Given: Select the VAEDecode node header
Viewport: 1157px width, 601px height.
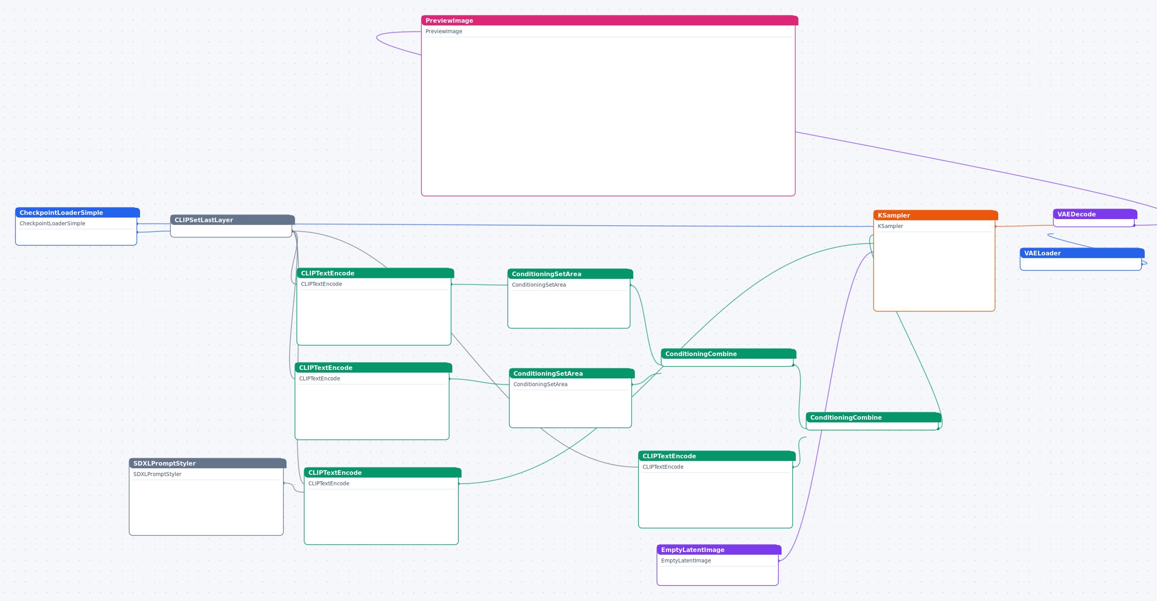Looking at the screenshot, I should [1095, 214].
